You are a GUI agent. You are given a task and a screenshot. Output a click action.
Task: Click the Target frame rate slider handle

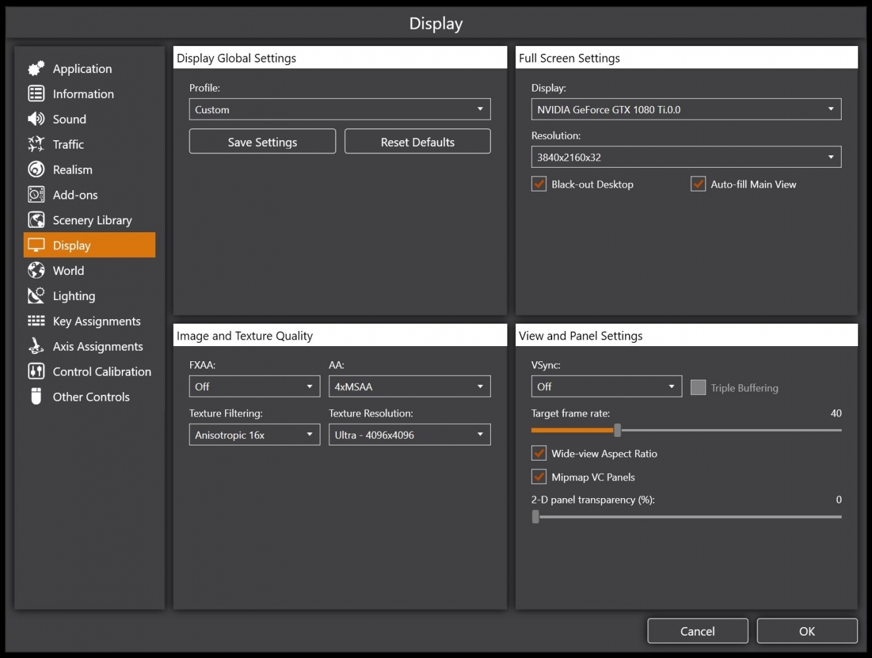click(617, 430)
